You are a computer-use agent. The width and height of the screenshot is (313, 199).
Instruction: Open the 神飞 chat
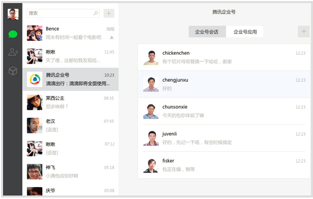coord(70,172)
